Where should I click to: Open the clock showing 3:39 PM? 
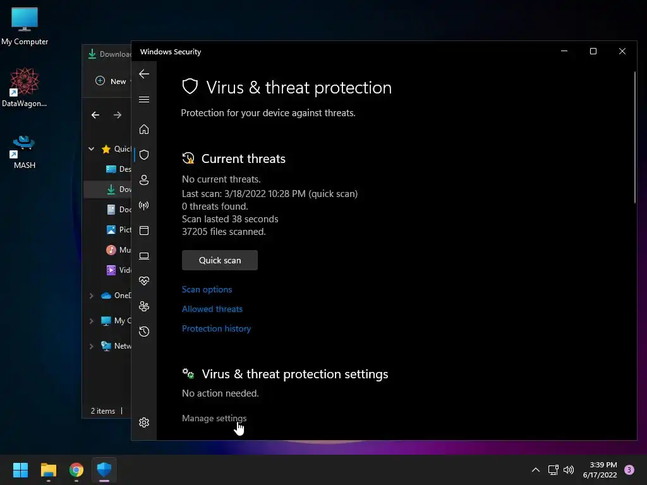(x=600, y=470)
